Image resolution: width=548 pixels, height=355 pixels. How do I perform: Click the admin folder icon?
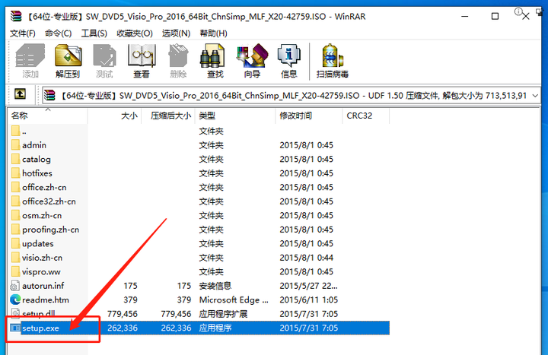[x=15, y=145]
